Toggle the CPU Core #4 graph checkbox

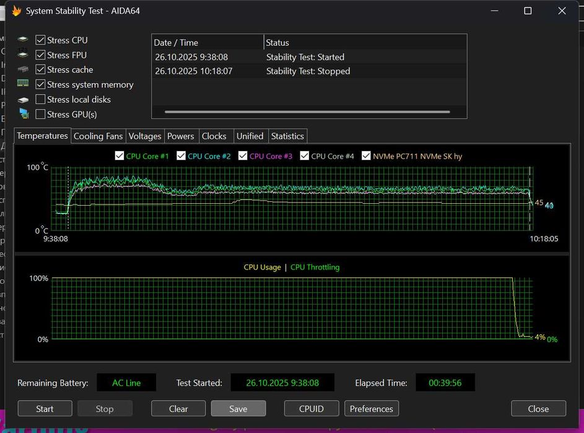pyautogui.click(x=304, y=155)
